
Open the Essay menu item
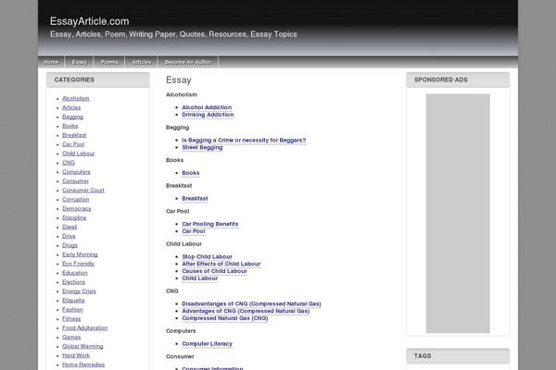pyautogui.click(x=79, y=62)
